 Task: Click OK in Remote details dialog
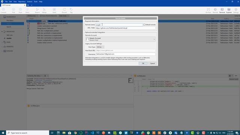coord(143,63)
